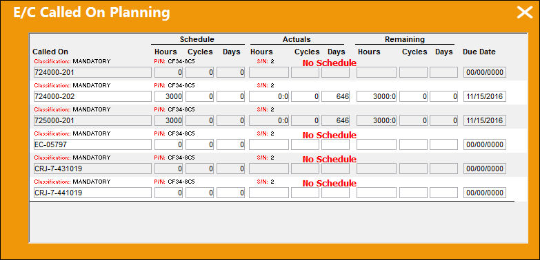The width and height of the screenshot is (540, 260).
Task: Click Actuals Hours field for 724000-202
Action: coord(269,96)
